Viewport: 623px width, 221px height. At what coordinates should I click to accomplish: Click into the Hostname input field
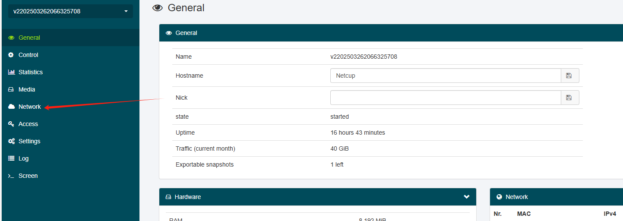click(x=445, y=76)
